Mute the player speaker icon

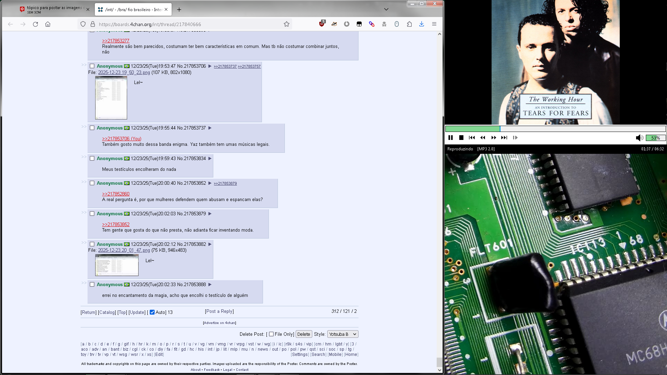pos(639,138)
